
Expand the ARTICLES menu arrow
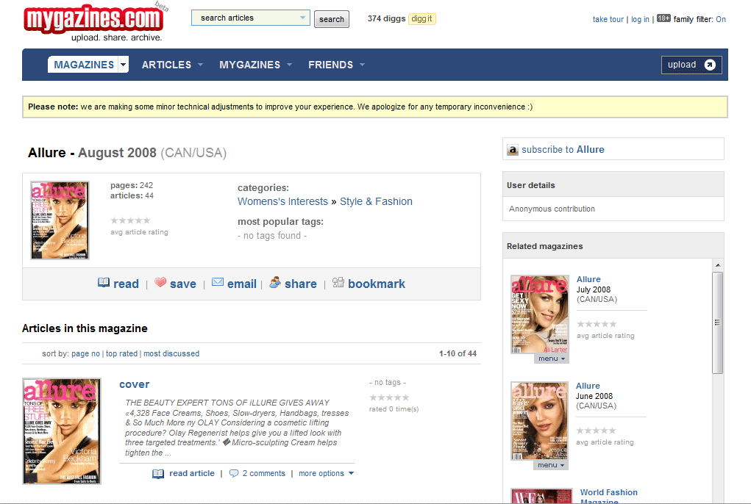tap(200, 65)
